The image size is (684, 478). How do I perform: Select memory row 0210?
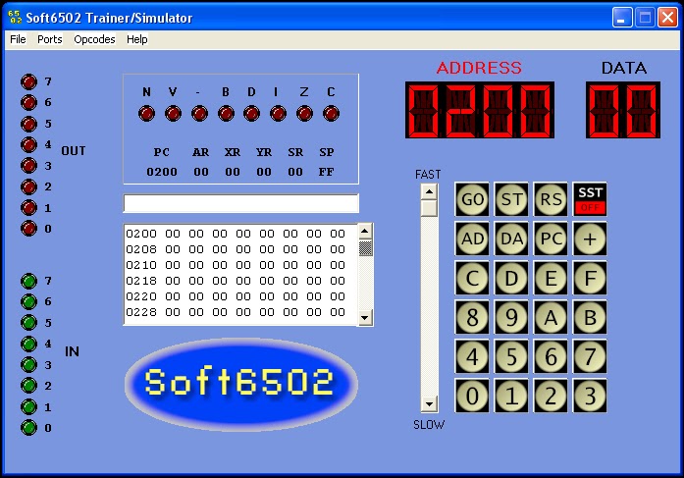(x=236, y=265)
